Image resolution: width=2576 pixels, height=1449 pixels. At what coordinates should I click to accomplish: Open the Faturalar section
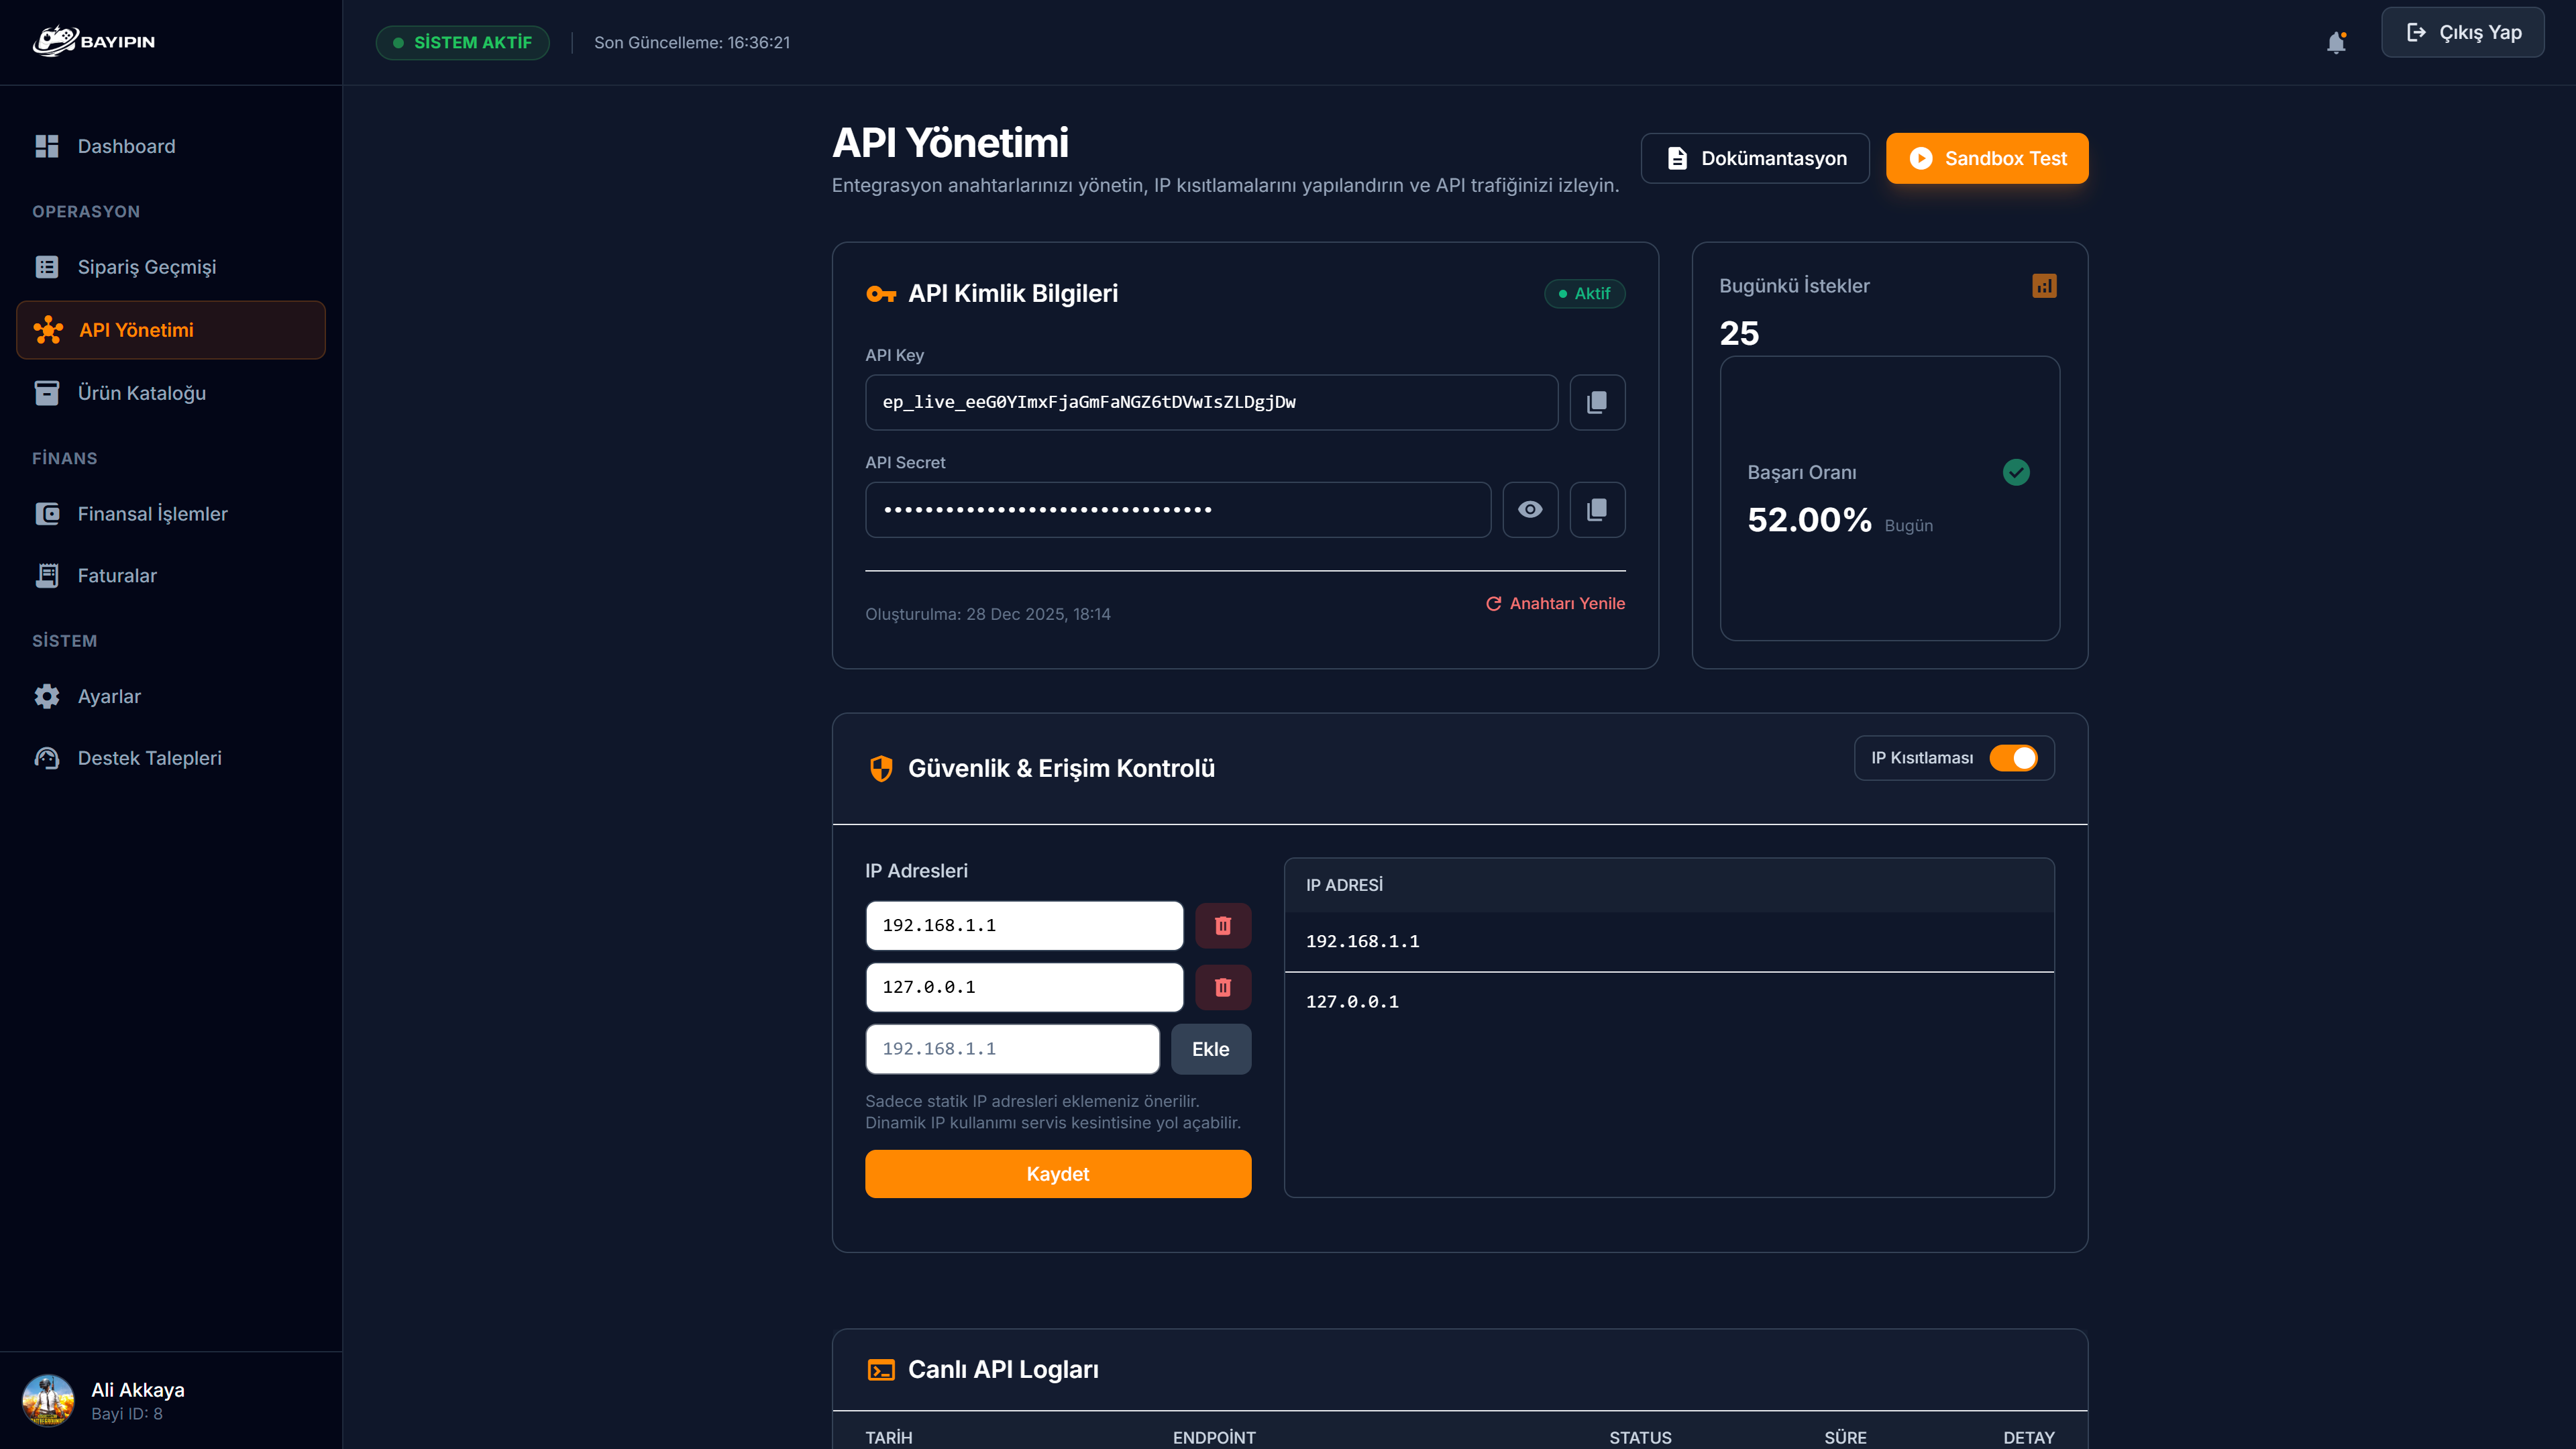(117, 575)
